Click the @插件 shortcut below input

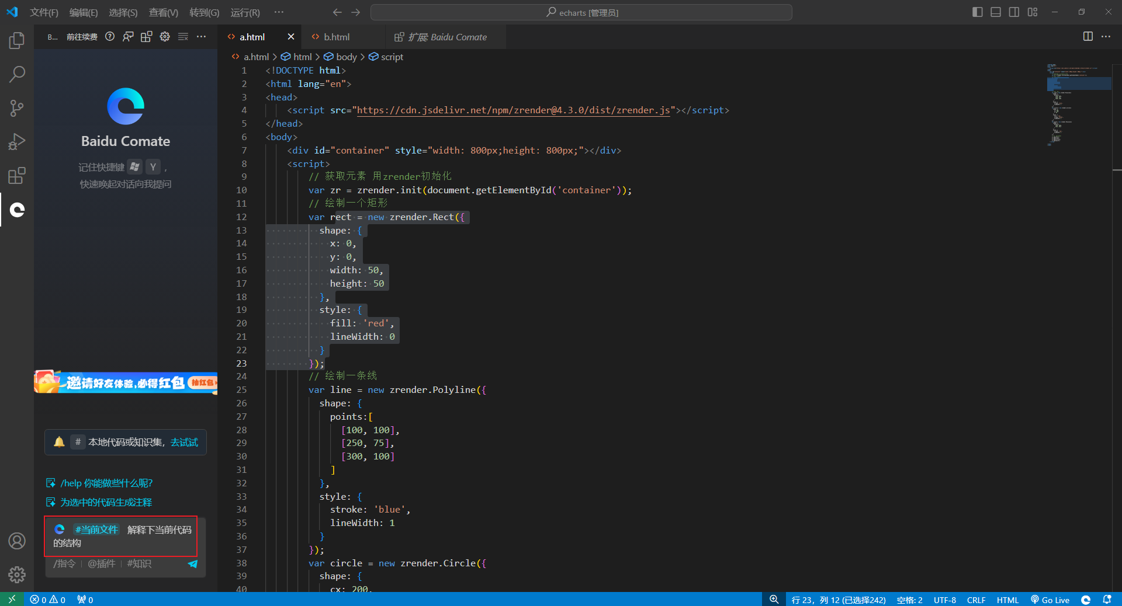pos(102,564)
